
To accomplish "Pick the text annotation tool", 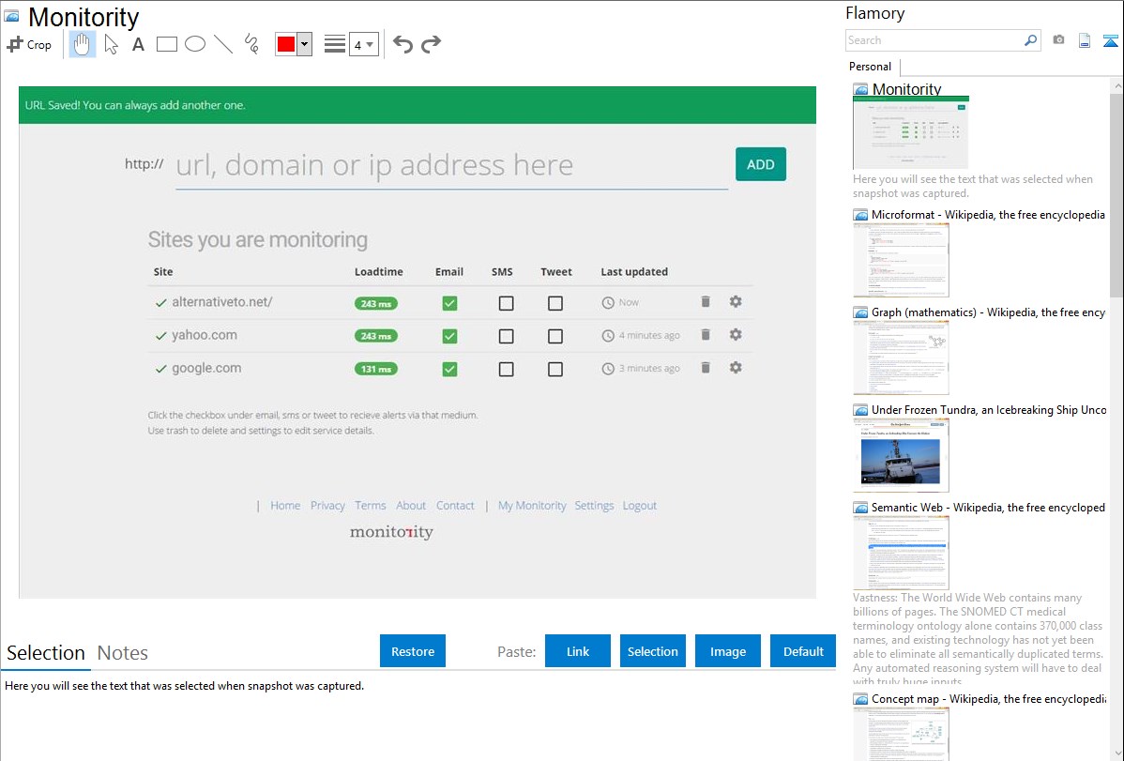I will pos(138,44).
